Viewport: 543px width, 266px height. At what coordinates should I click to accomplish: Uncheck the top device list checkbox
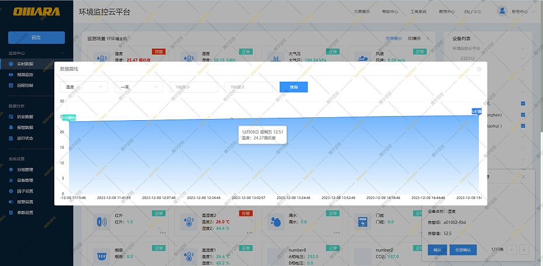point(523,104)
